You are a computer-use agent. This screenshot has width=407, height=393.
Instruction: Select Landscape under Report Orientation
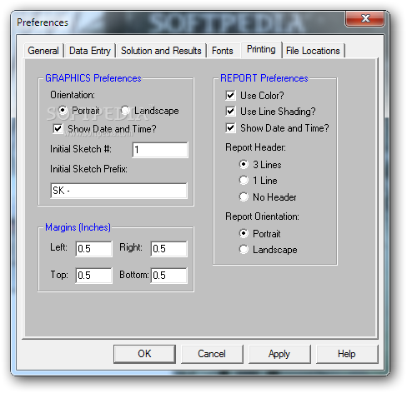coord(244,249)
